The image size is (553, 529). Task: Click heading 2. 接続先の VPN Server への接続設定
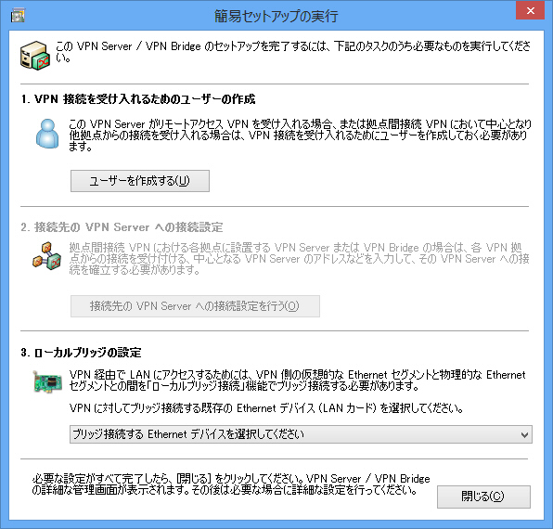(x=122, y=227)
